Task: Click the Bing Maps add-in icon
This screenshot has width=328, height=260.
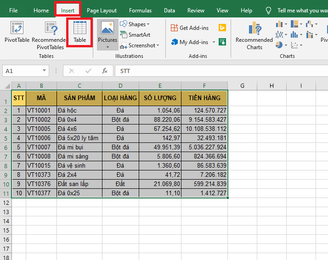Action: (x=222, y=28)
